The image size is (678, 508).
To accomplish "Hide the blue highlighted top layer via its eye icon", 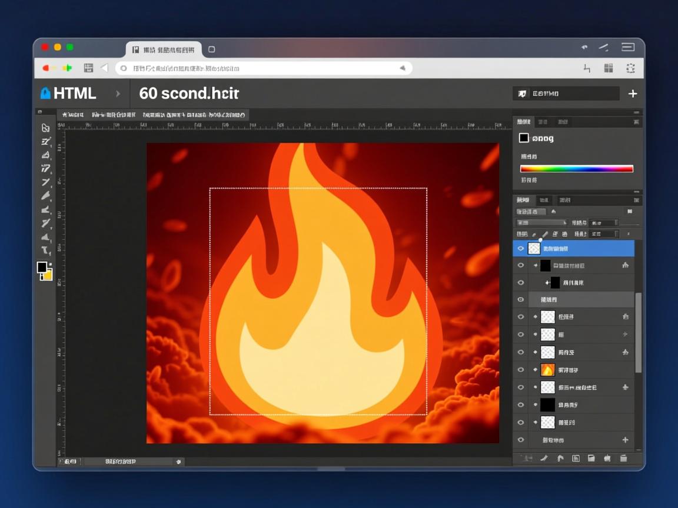I will tap(520, 249).
